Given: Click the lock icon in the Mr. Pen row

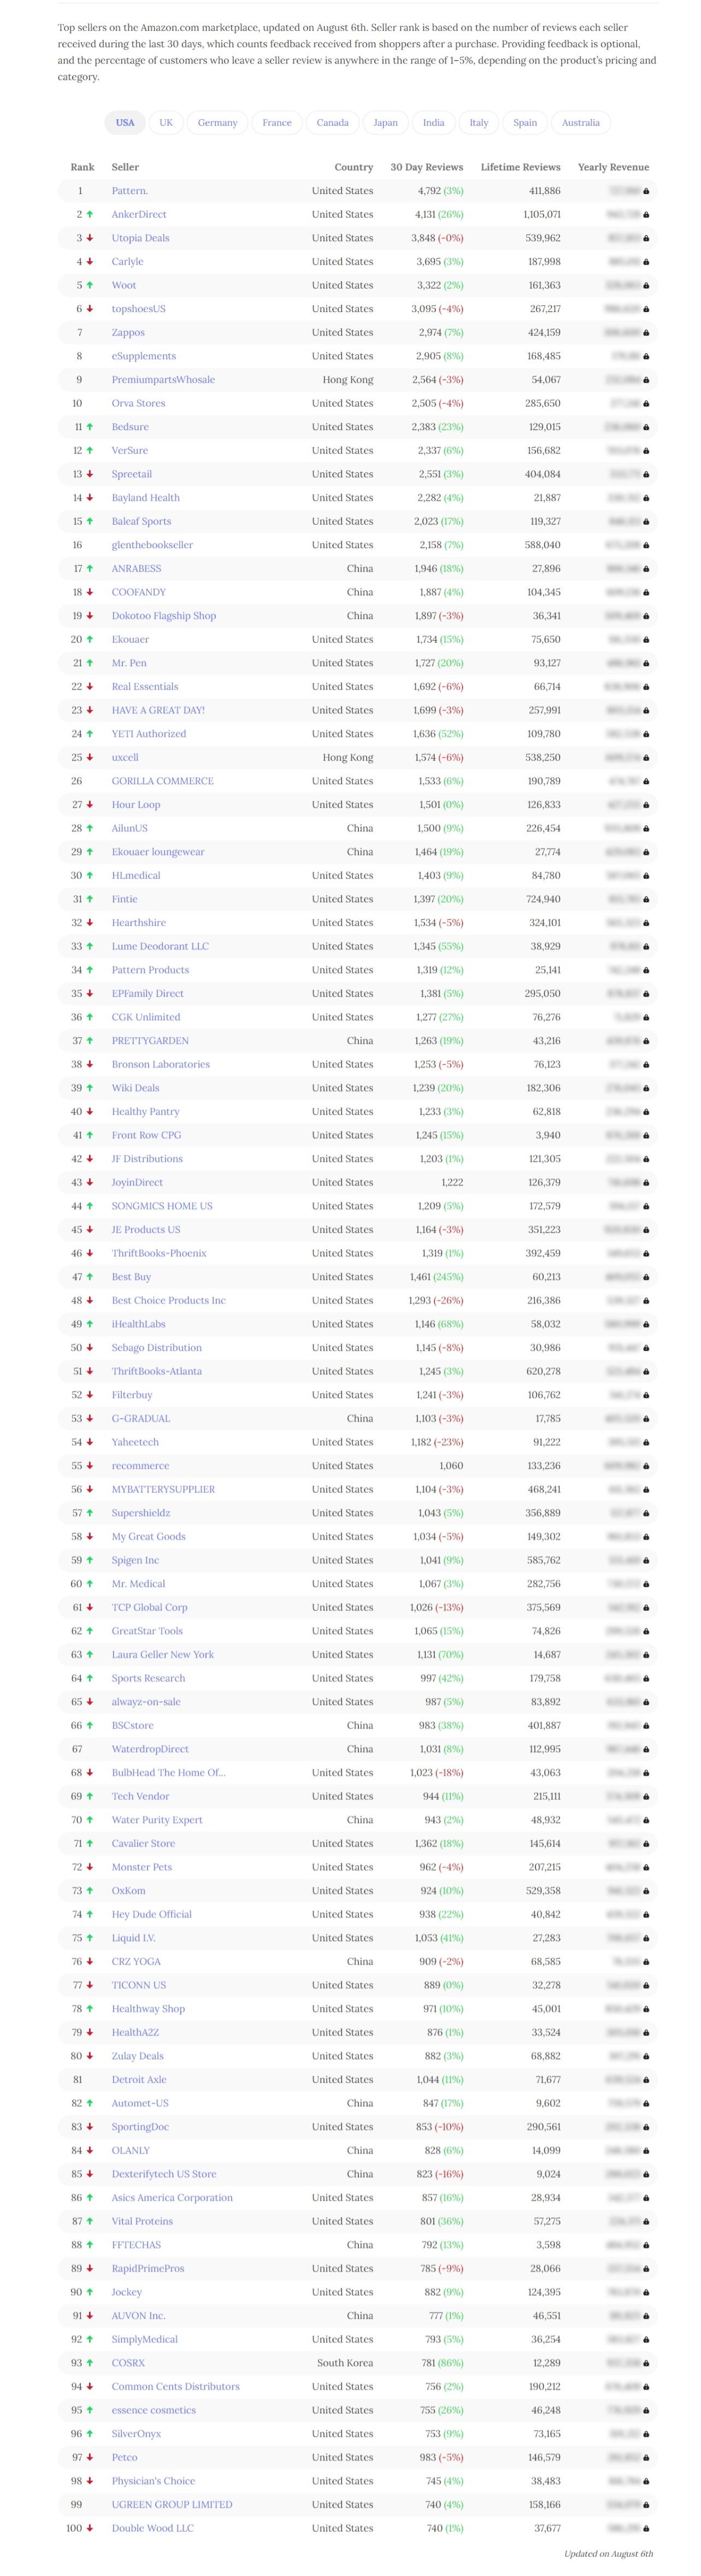Looking at the screenshot, I should coord(646,663).
